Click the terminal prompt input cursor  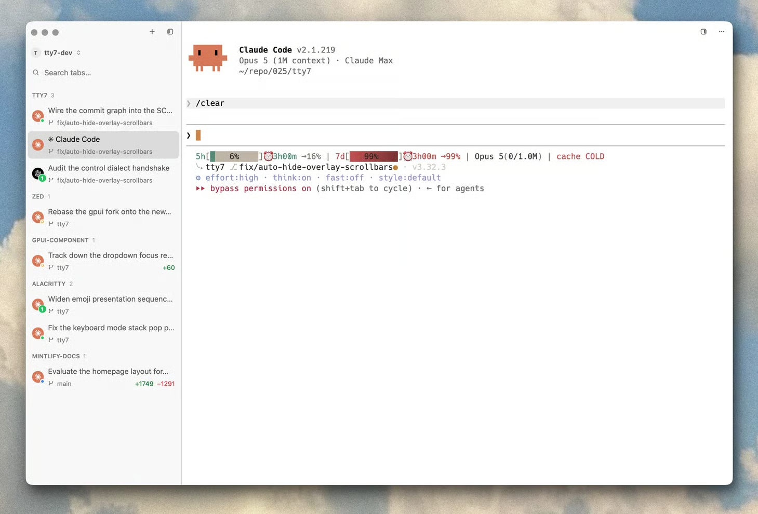[x=198, y=136]
